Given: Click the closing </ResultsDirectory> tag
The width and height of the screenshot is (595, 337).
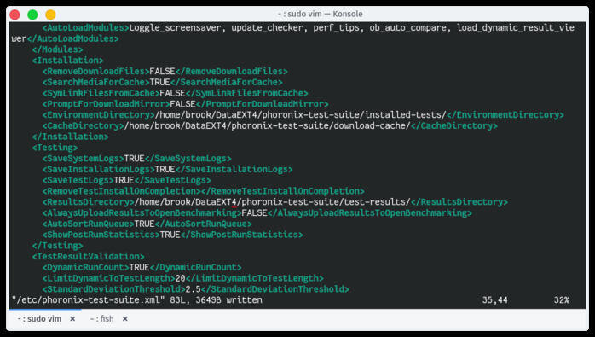Looking at the screenshot, I should [459, 202].
